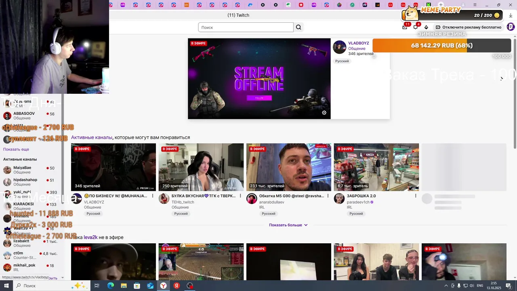Open a new browser tab with plus

[x=441, y=5]
